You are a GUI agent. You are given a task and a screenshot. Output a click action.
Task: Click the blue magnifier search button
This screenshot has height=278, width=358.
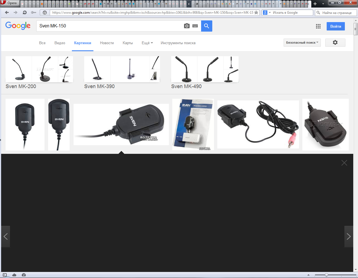click(207, 26)
